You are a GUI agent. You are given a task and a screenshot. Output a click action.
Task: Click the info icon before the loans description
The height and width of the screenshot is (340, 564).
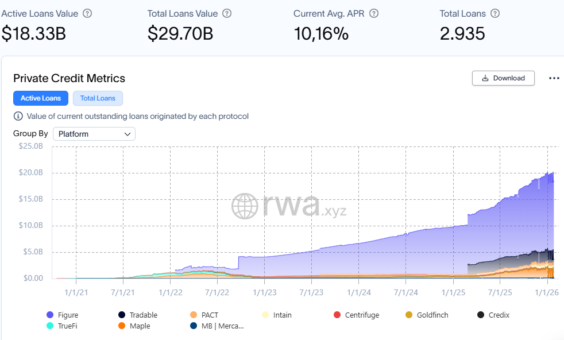pyautogui.click(x=18, y=116)
